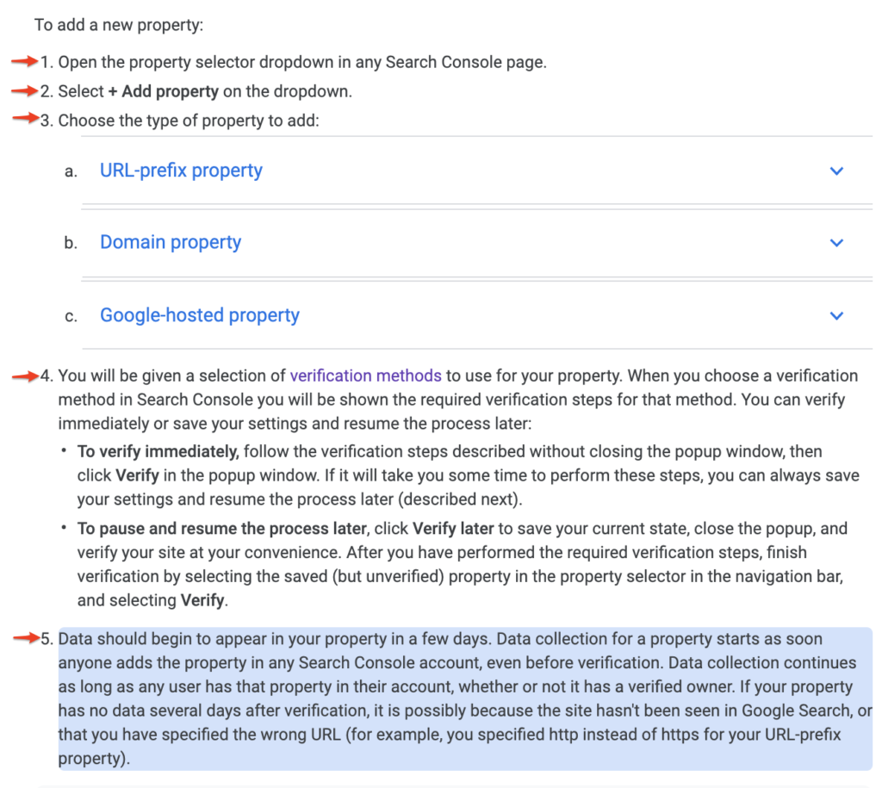This screenshot has height=788, width=882.
Task: Click the red arrow beside step 3
Action: 26,117
